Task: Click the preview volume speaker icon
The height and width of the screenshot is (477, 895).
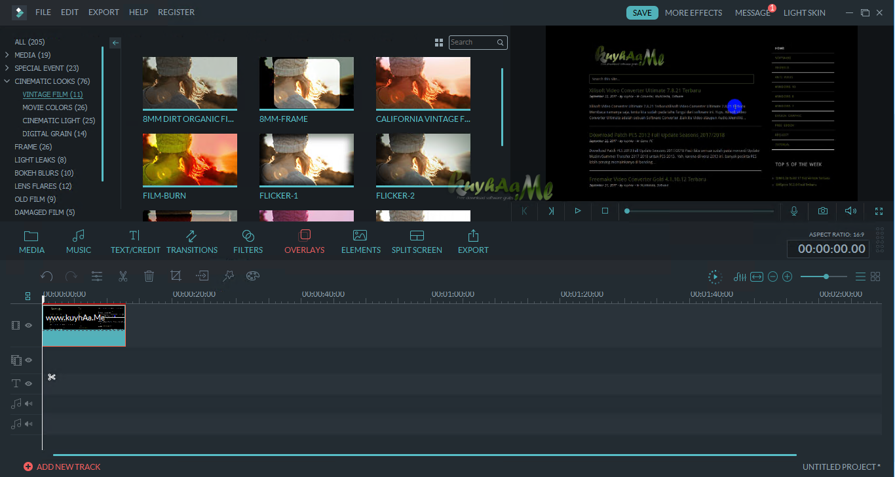Action: click(850, 211)
